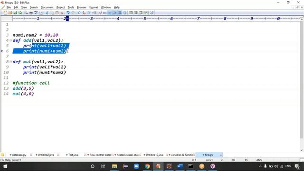Undo last edit via toolbar

[x=68, y=13]
